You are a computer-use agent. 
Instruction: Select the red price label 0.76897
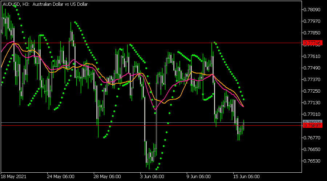click(x=312, y=126)
